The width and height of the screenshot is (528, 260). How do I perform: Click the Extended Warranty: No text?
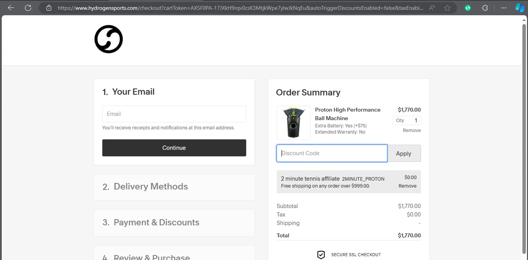coord(340,132)
